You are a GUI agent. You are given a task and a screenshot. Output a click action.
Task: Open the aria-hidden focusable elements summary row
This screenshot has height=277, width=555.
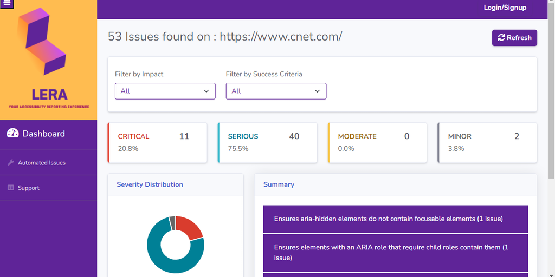tap(395, 219)
